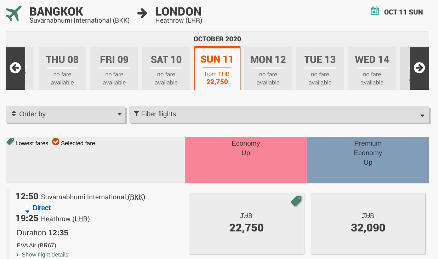Select the THU 08 date tab
Image resolution: width=438 pixels, height=259 pixels.
62,68
